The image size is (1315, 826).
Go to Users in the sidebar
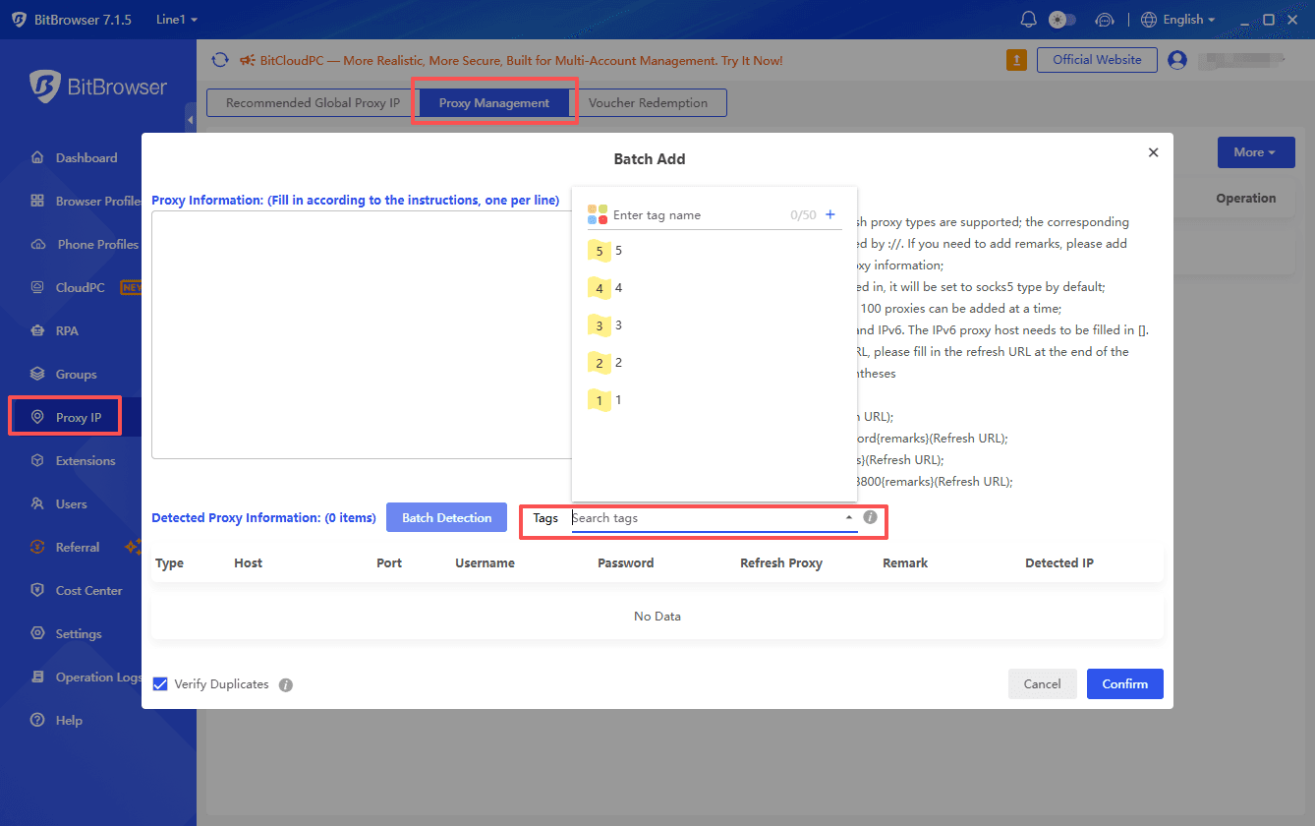(x=59, y=503)
